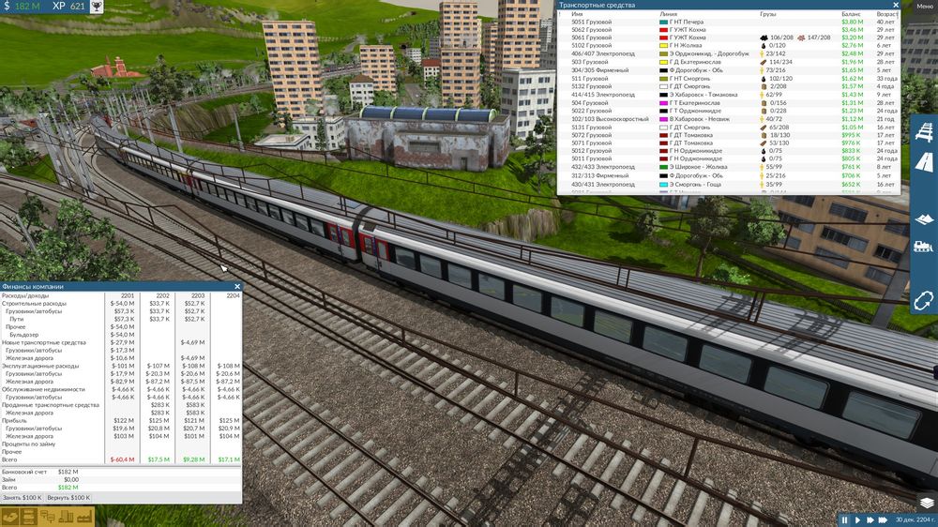This screenshot has width=938, height=527.
Task: Sort by the exclamation warning column header
Action: (561, 14)
